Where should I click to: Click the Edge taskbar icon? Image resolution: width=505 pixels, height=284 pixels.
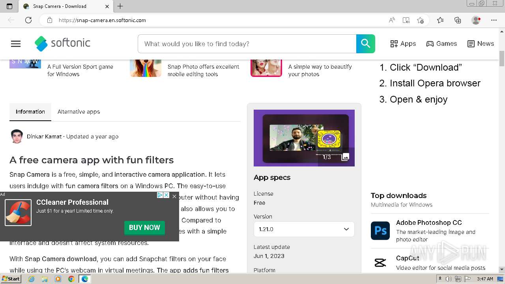point(84,279)
